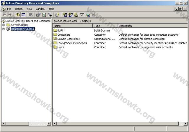Click the Forward arrow toolbar icon
The width and height of the screenshot is (189, 132).
pos(10,15)
